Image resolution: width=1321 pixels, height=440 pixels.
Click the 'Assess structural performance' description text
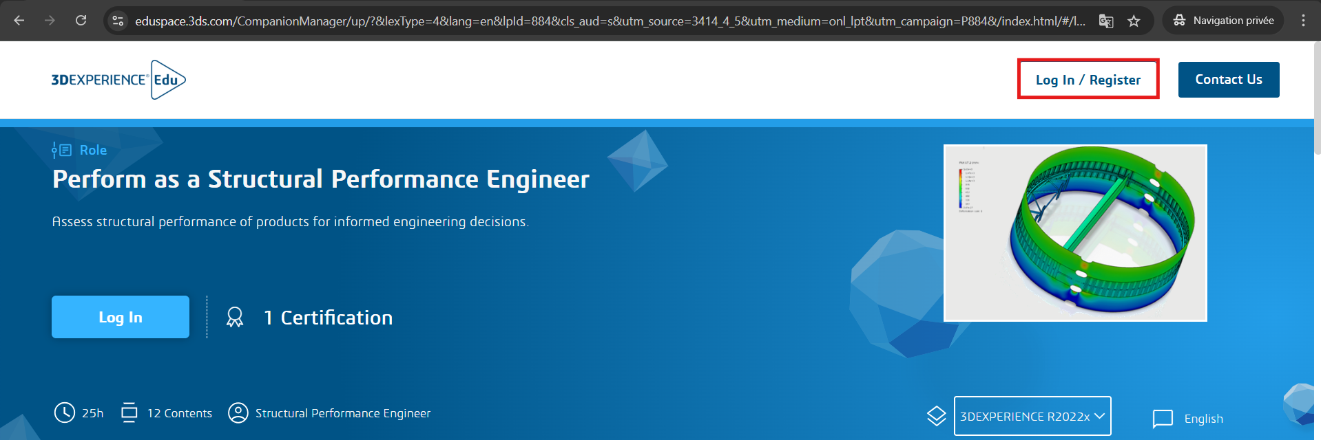coord(291,221)
